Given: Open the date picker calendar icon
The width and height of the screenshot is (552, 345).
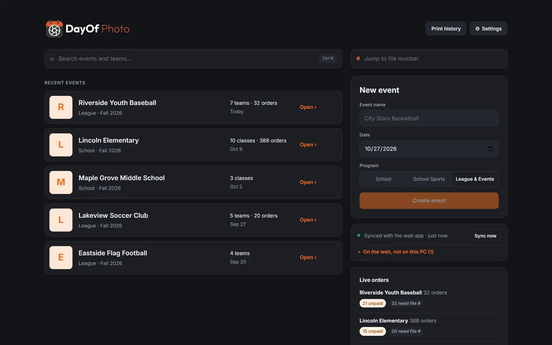Looking at the screenshot, I should click(x=490, y=149).
